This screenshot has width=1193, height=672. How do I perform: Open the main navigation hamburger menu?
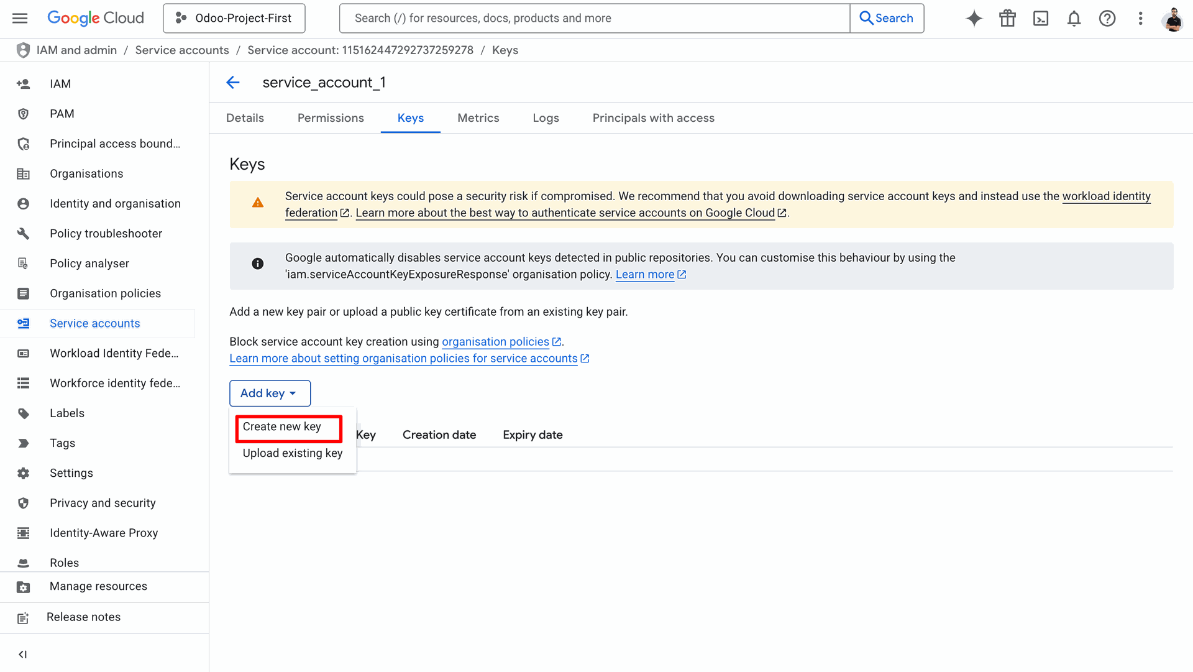(x=20, y=18)
